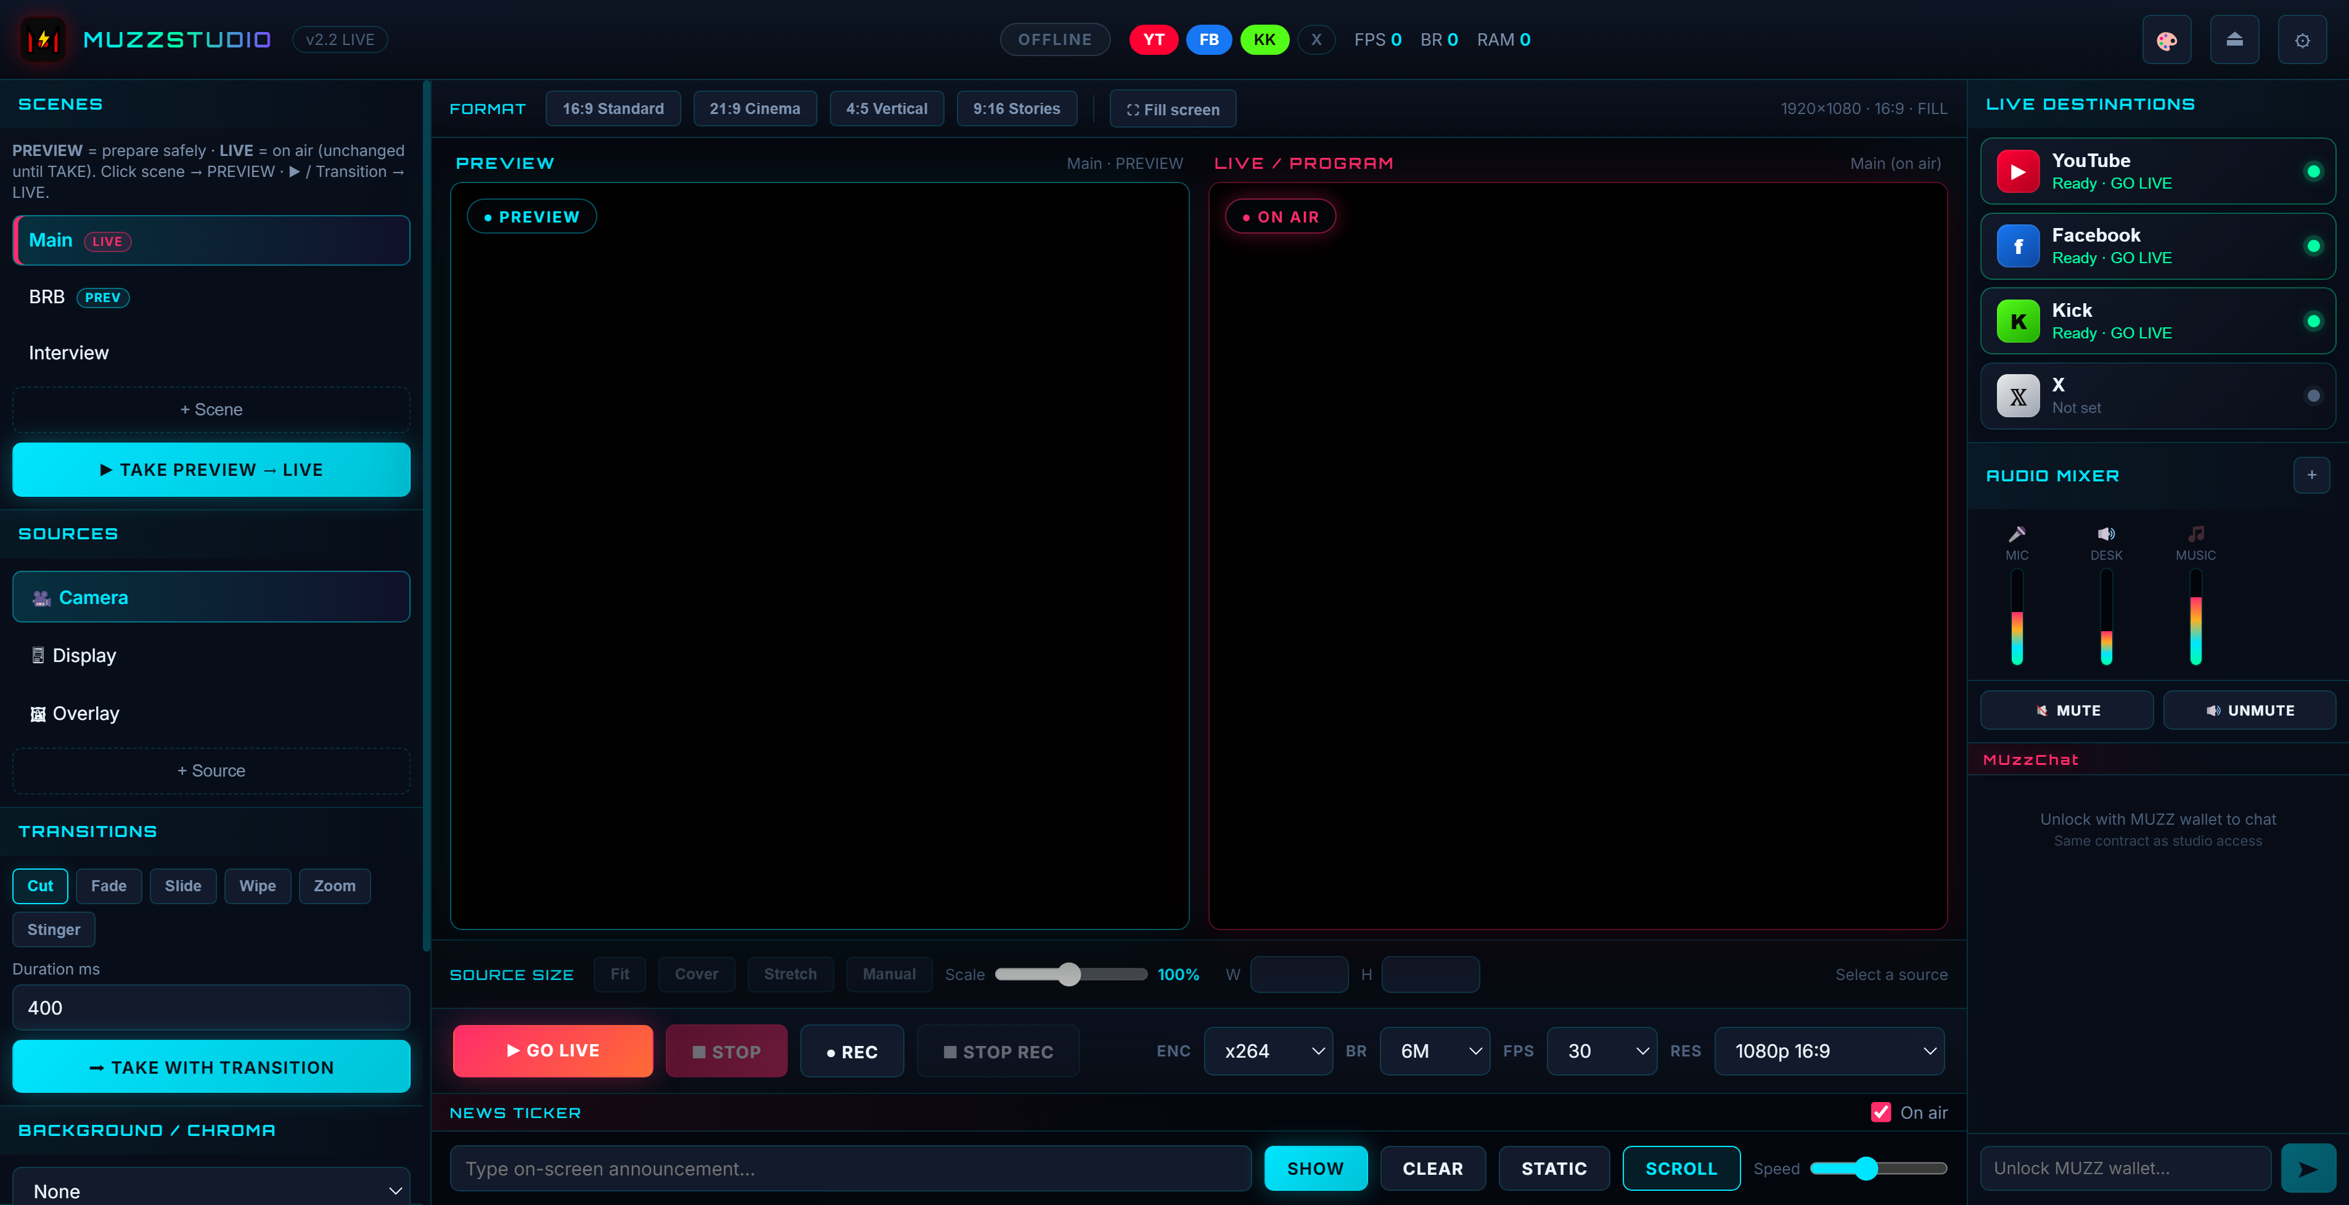Click the Facebook logo icon
The height and width of the screenshot is (1205, 2349).
2018,246
